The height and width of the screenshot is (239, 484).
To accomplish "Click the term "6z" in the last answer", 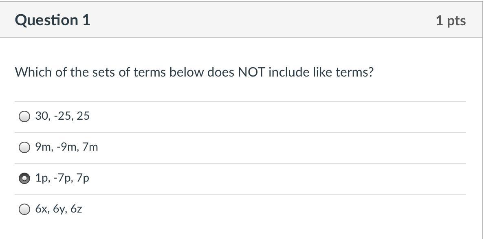I will pos(76,209).
